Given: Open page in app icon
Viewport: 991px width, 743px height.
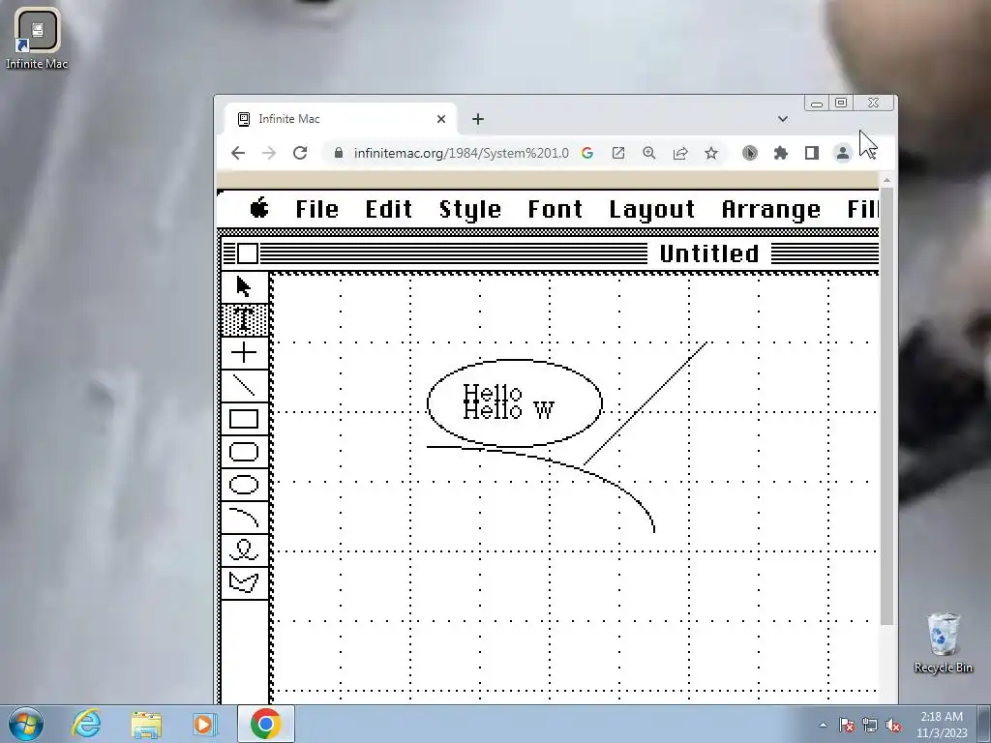Looking at the screenshot, I should (618, 153).
